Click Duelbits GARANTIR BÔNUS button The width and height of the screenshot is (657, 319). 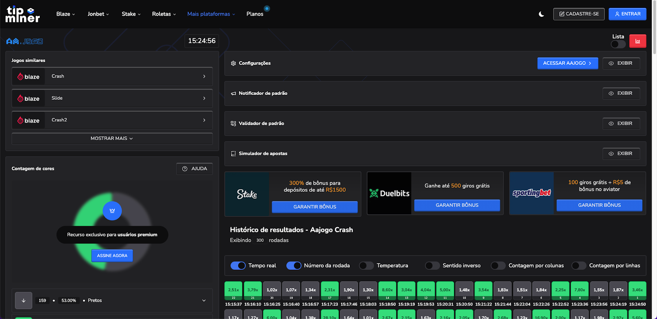pos(457,205)
